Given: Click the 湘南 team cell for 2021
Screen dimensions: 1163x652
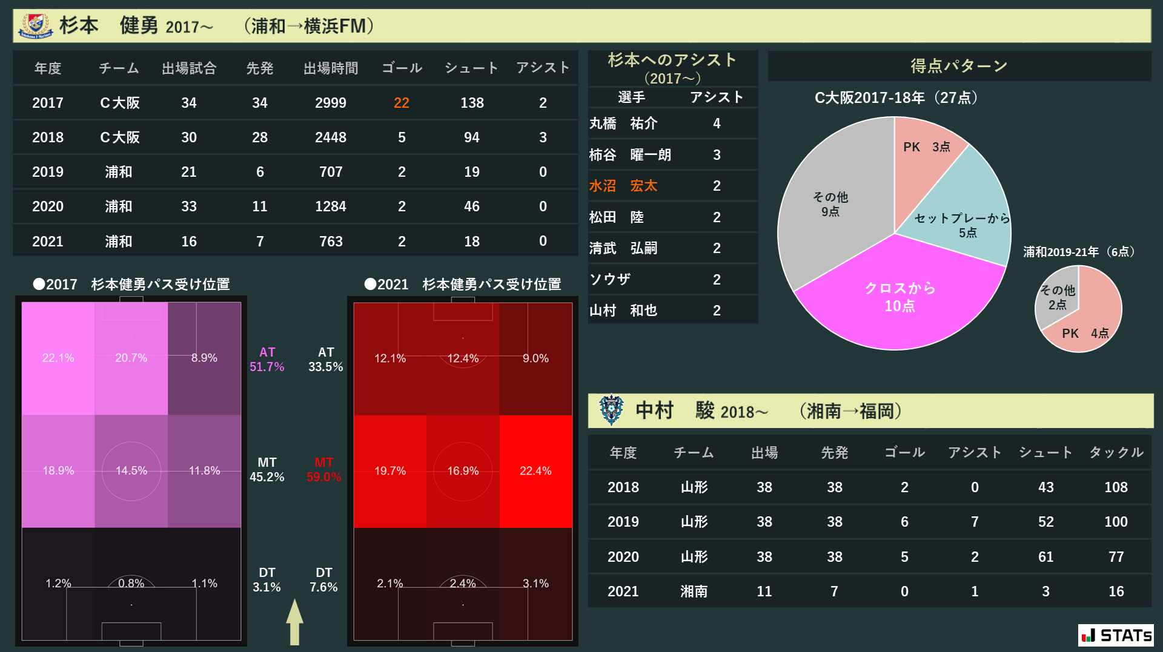Looking at the screenshot, I should coord(694,591).
